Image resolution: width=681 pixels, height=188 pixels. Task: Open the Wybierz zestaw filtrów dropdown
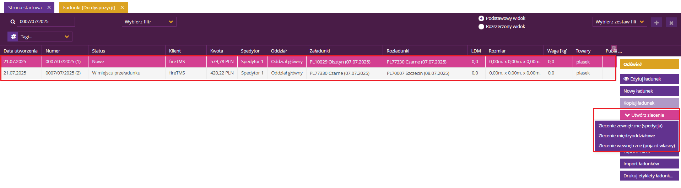(x=620, y=22)
